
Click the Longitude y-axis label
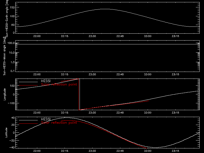(5, 94)
